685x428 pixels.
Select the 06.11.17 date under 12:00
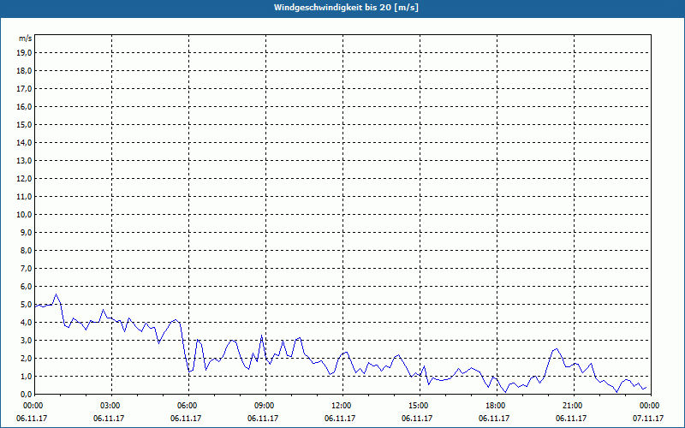tap(340, 419)
